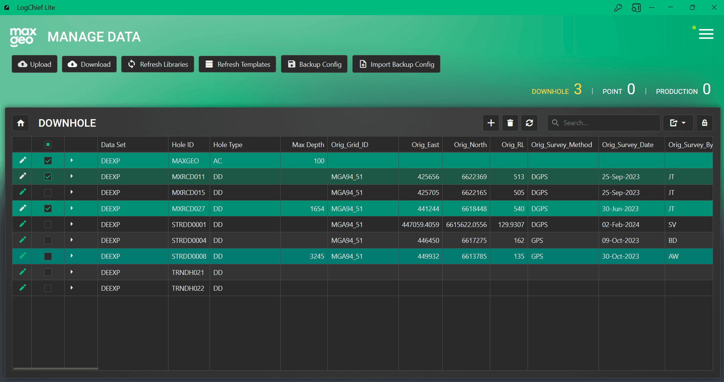Sort by the Data Set column header

tap(133, 144)
